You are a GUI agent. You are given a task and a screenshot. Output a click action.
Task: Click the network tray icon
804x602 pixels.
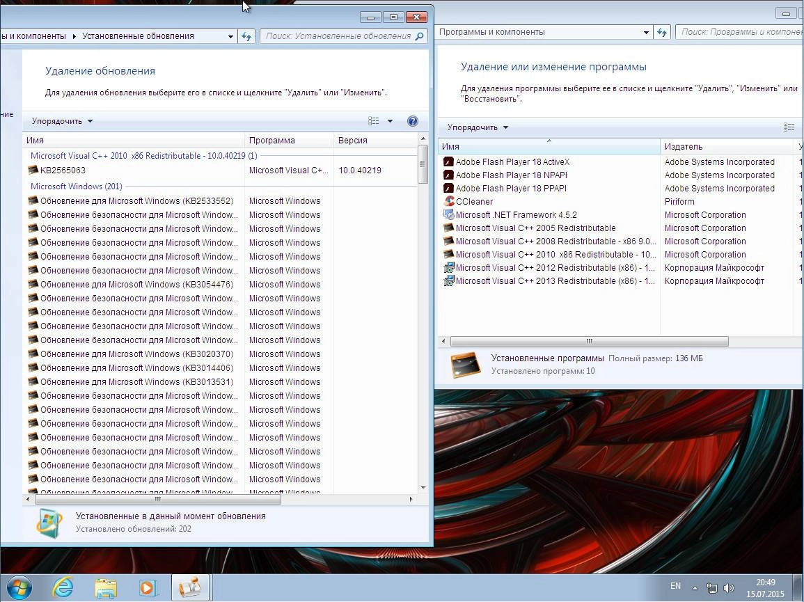pyautogui.click(x=711, y=588)
